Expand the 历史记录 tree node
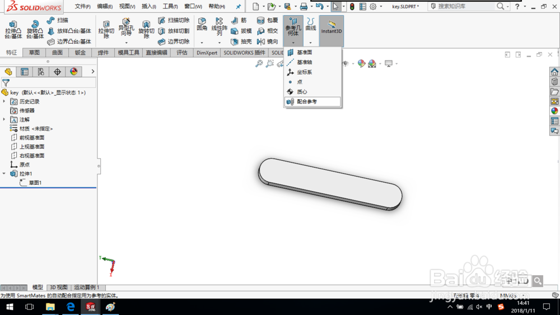Image resolution: width=560 pixels, height=315 pixels. point(4,101)
